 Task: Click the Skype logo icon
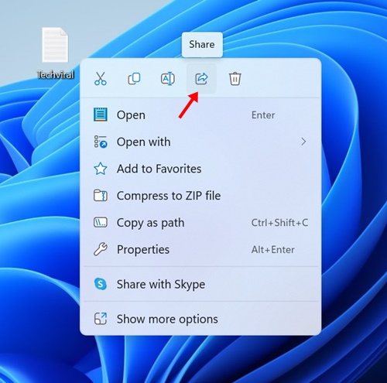(x=101, y=284)
